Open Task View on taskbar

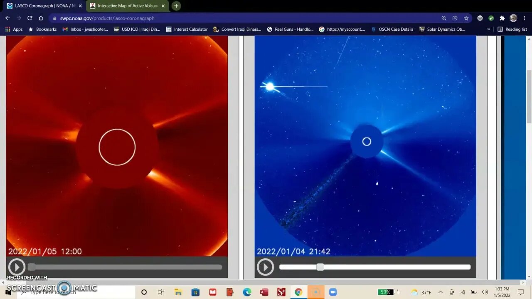point(160,292)
